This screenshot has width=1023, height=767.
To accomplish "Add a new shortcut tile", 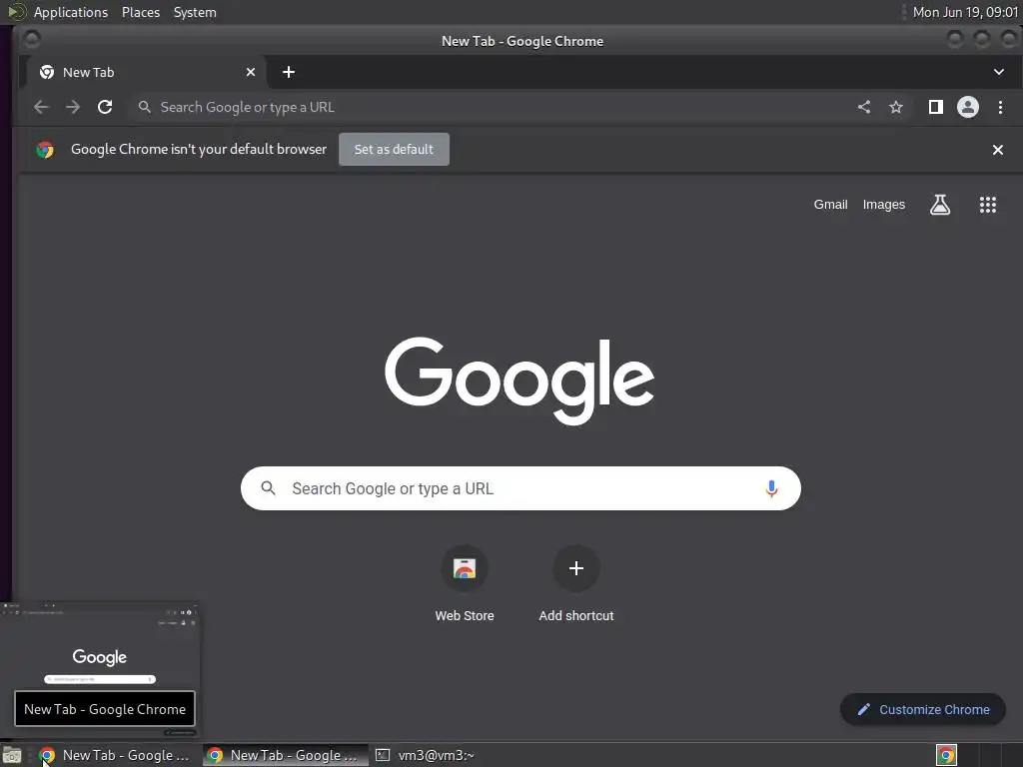I will pos(576,584).
